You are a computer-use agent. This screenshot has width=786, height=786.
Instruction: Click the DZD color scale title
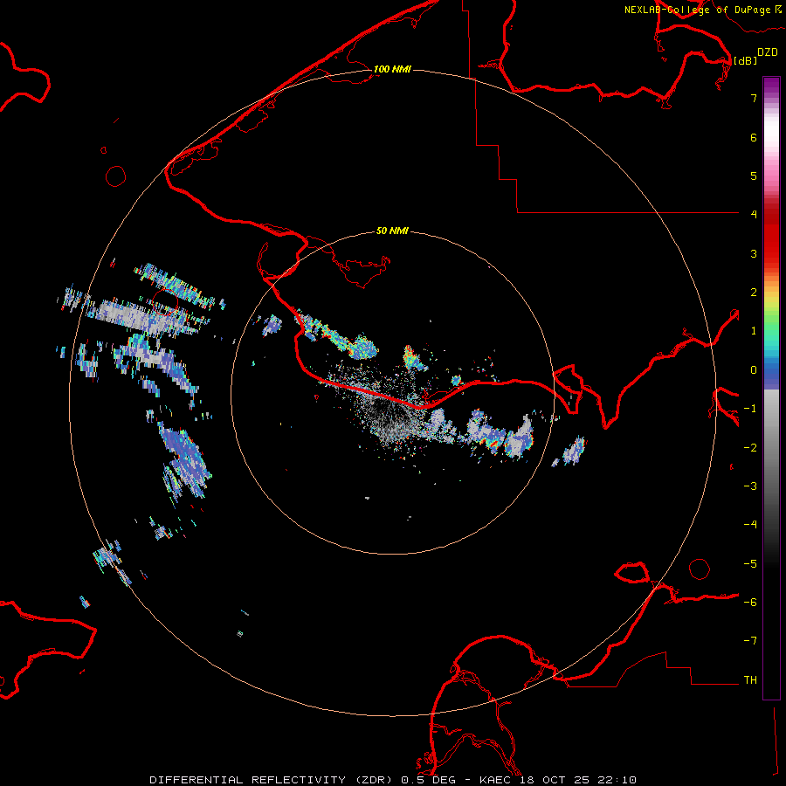pyautogui.click(x=768, y=52)
